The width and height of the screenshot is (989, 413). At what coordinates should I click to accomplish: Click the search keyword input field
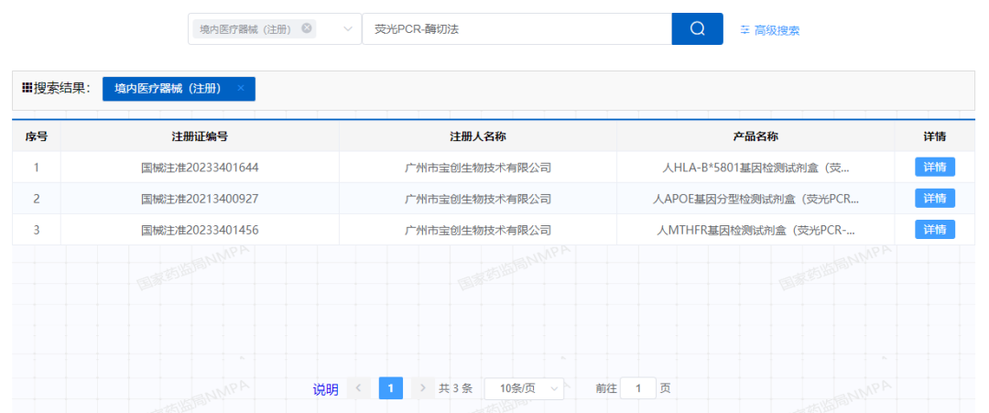click(x=516, y=29)
